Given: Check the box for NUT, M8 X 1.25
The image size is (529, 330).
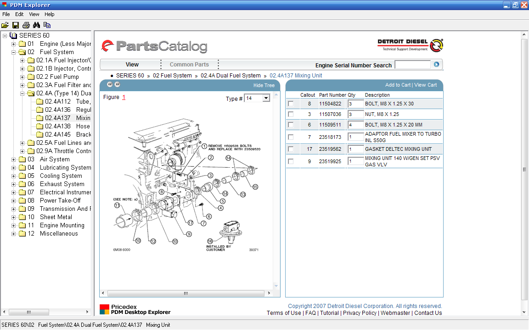Looking at the screenshot, I should [x=291, y=114].
